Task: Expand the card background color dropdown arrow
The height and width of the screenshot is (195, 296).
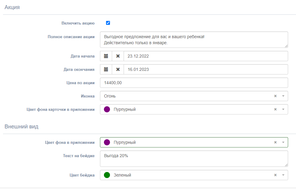Action: tap(283, 109)
